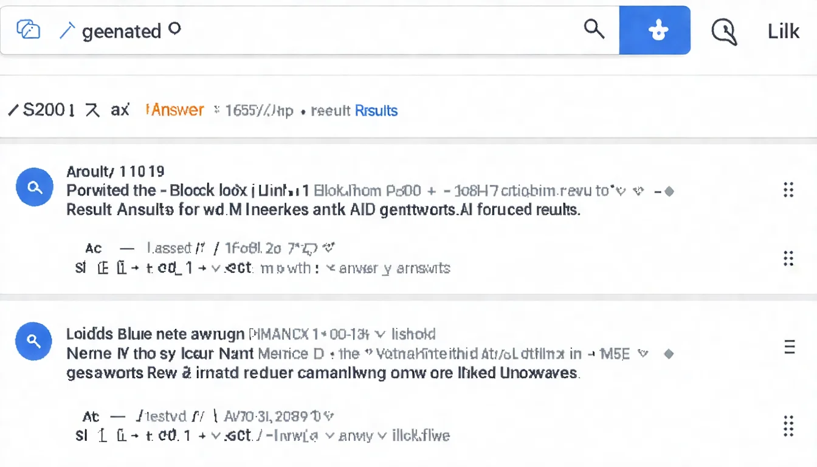The image size is (817, 467).
Task: Click the Lilk link at top right
Action: (x=783, y=31)
